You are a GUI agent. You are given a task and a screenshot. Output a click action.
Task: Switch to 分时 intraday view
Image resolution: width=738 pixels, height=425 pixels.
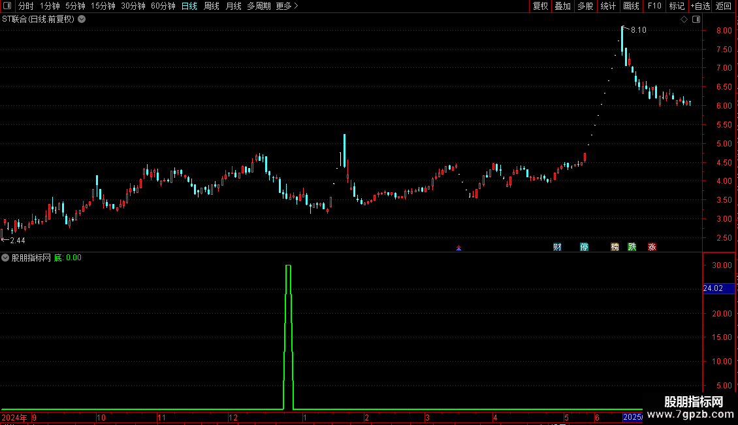(x=26, y=6)
